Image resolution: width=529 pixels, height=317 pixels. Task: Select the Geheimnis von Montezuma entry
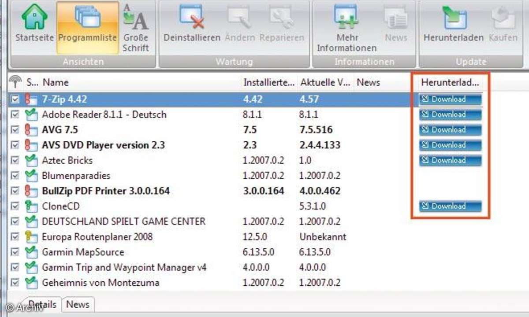tap(101, 283)
